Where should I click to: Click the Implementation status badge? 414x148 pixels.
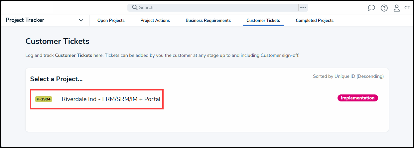357,98
